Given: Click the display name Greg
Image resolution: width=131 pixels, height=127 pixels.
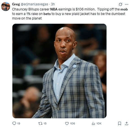Looking at the screenshot, I should [x=16, y=4].
